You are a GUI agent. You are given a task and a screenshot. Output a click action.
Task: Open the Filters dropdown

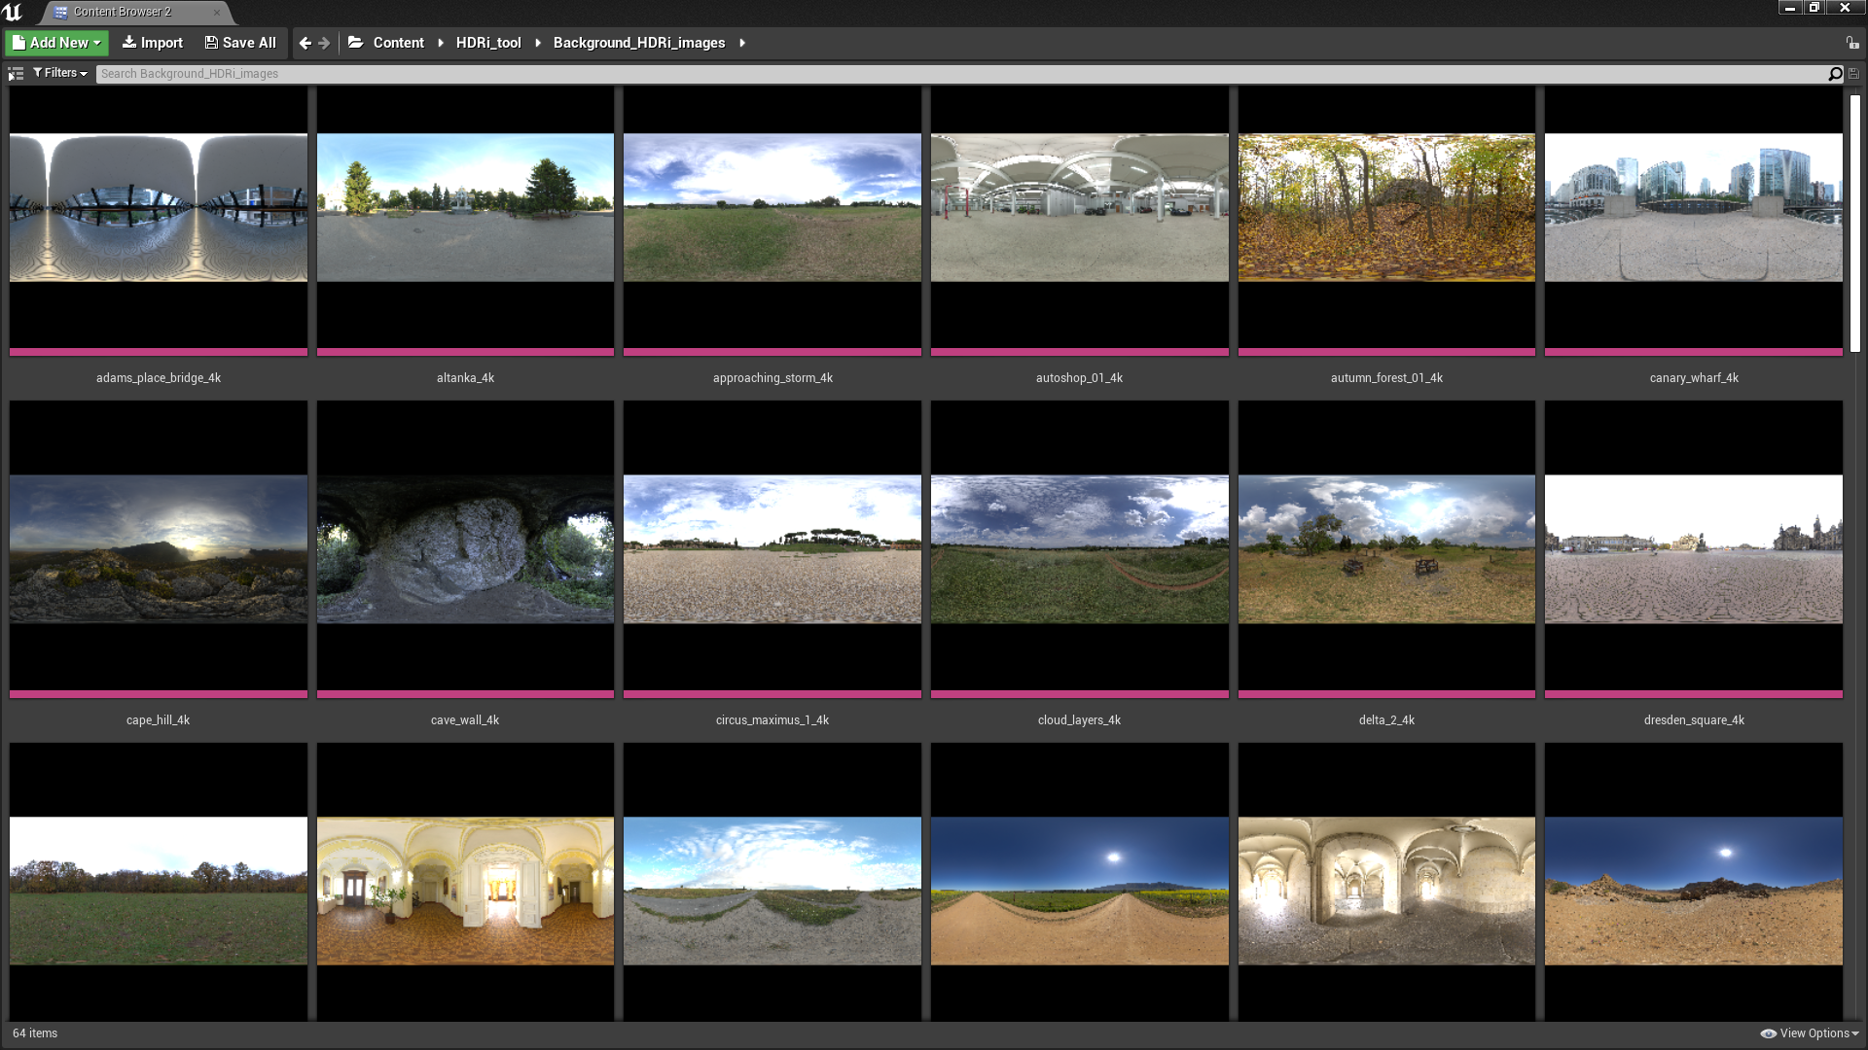[60, 73]
